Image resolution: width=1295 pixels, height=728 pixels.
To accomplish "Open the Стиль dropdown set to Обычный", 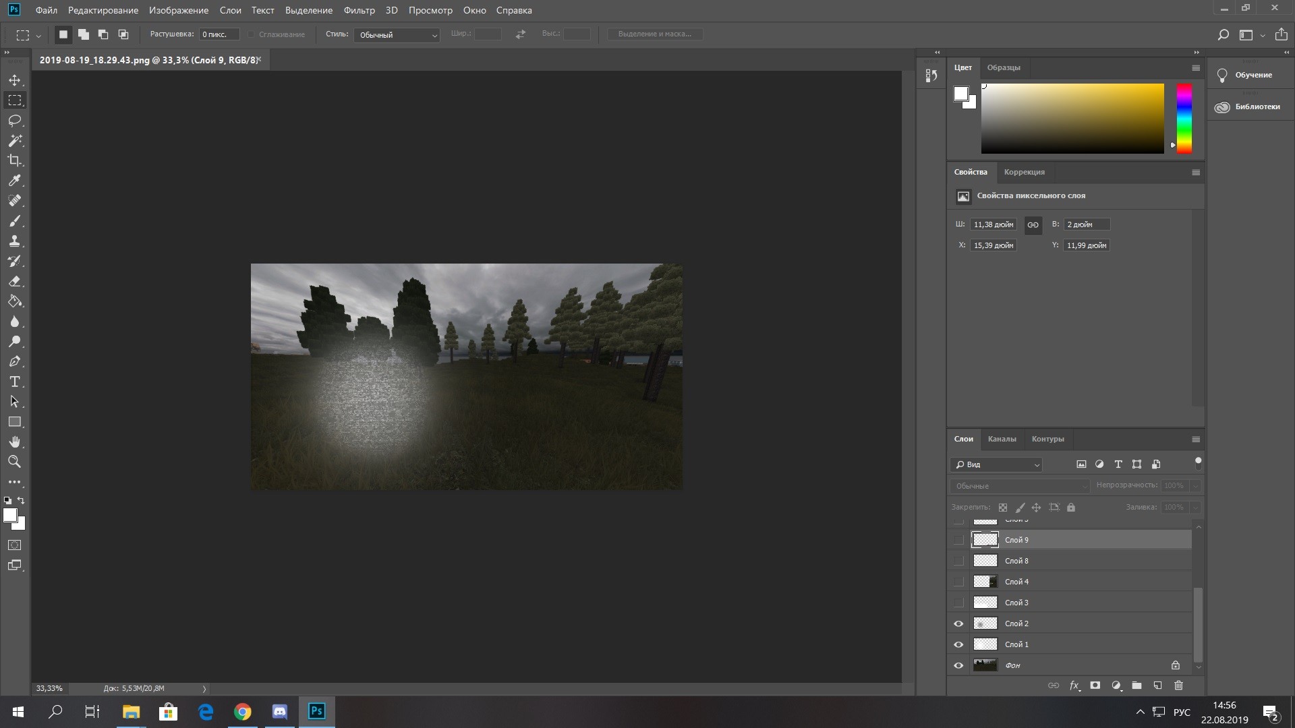I will [x=397, y=34].
